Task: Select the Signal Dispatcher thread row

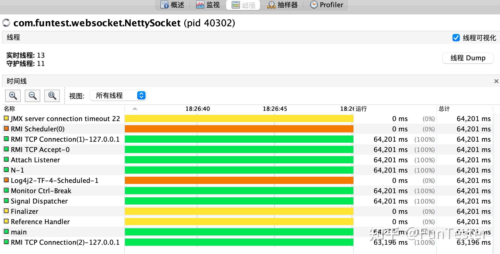Action: 248,201
